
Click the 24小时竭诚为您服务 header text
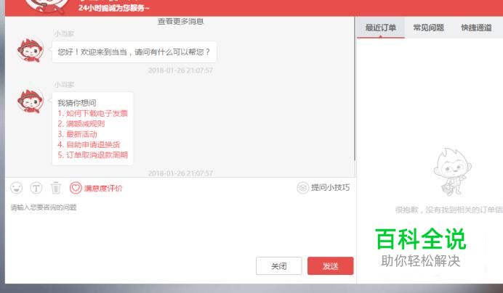pyautogui.click(x=114, y=8)
